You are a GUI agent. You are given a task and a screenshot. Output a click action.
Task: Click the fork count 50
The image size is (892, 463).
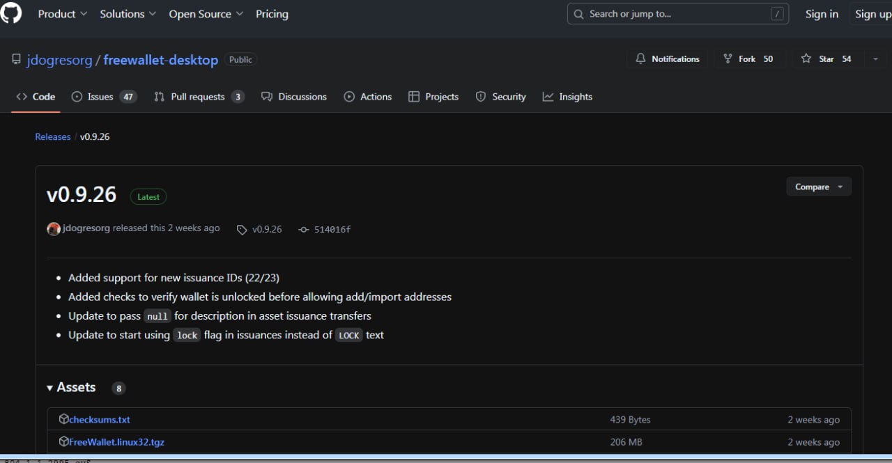tap(768, 59)
